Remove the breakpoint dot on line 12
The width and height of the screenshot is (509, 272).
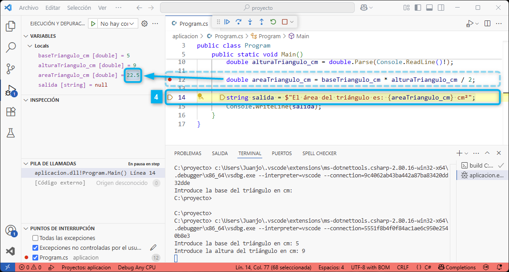[170, 80]
